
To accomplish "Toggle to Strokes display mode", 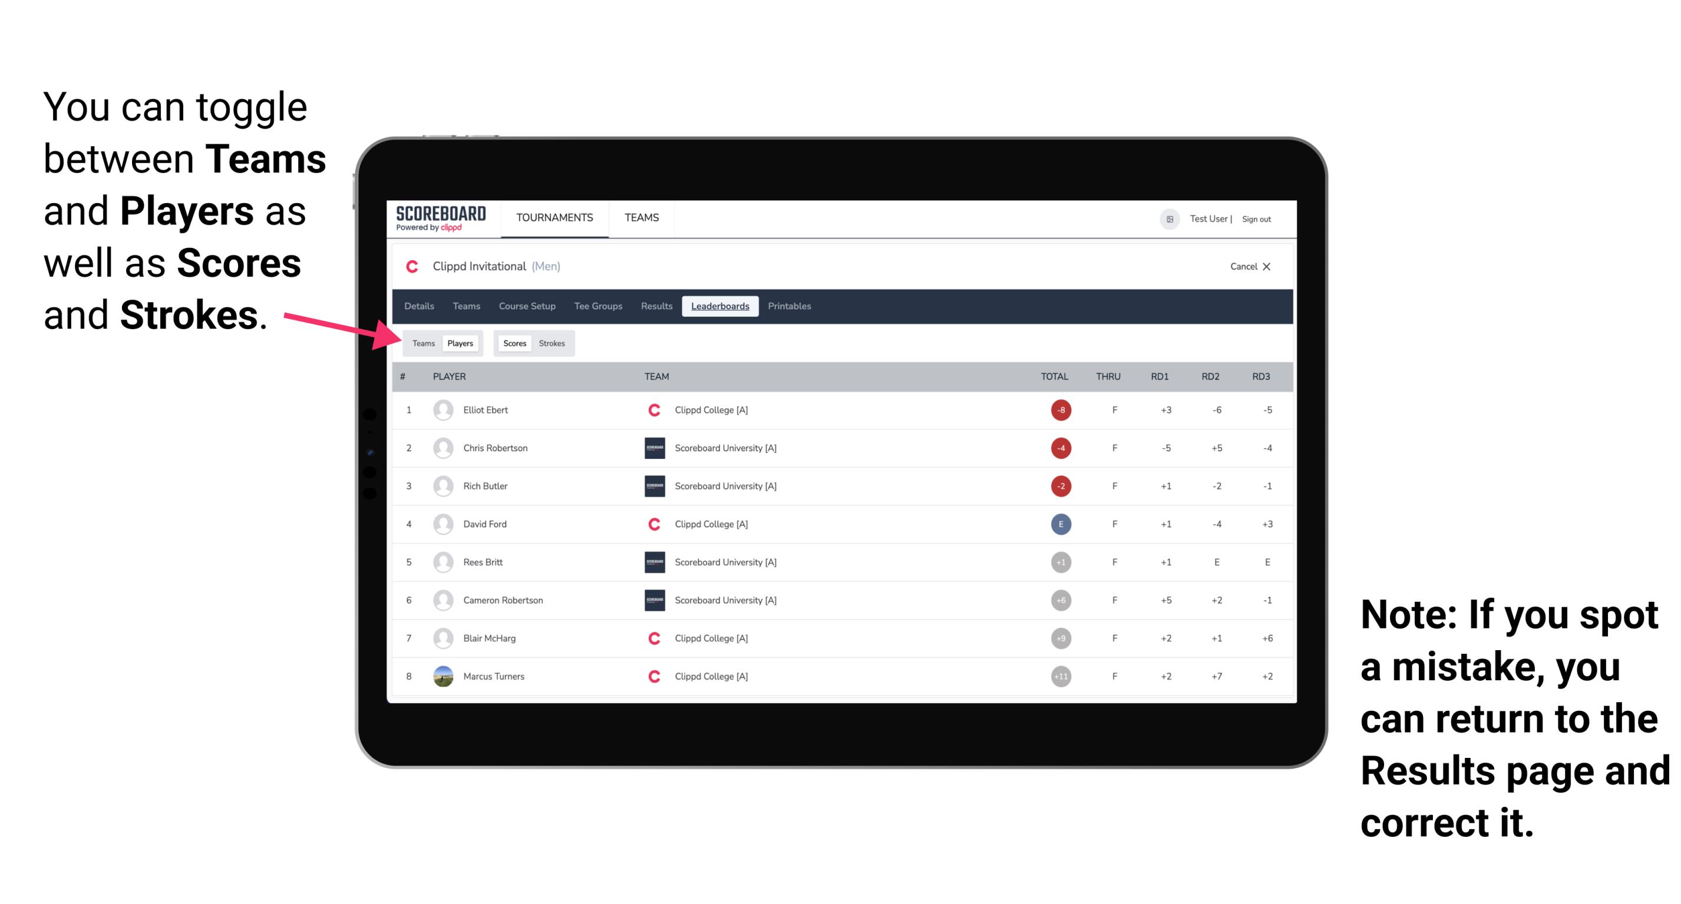I will tap(551, 343).
